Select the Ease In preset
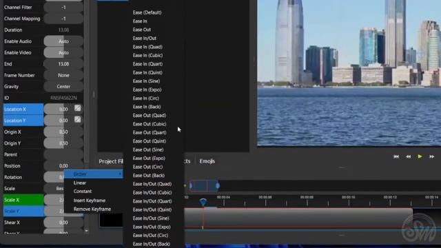The width and height of the screenshot is (441, 248). point(140,21)
